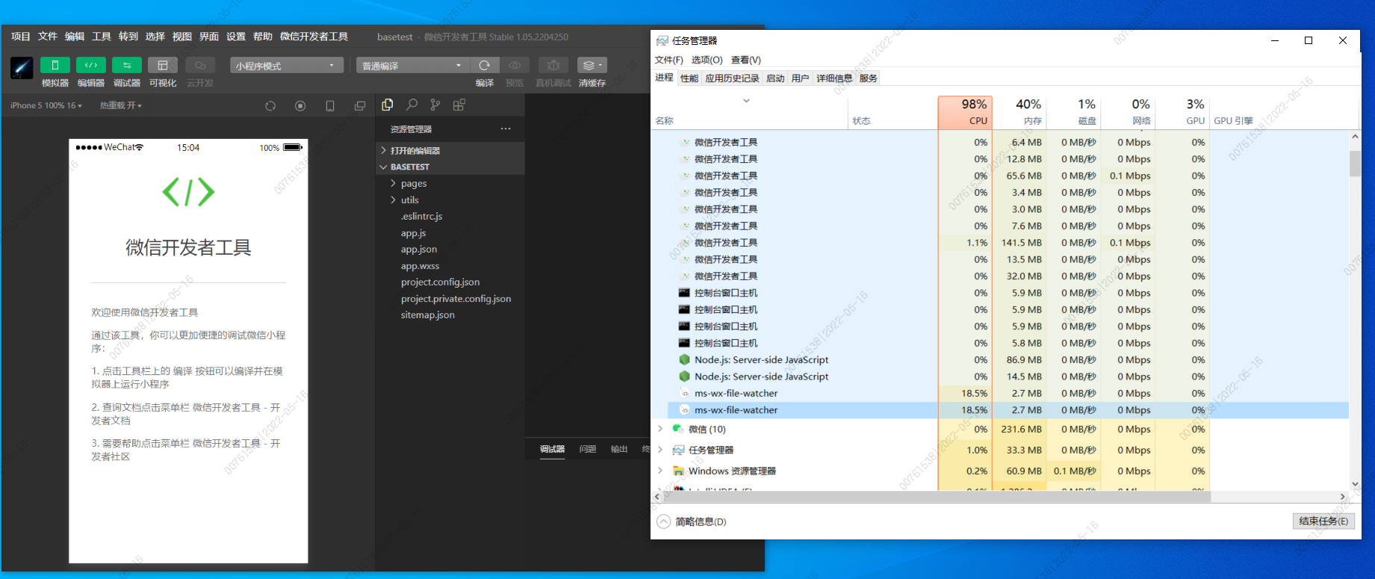Sort processes by the 内存 memory column header
This screenshot has width=1375, height=579.
pos(1019,112)
